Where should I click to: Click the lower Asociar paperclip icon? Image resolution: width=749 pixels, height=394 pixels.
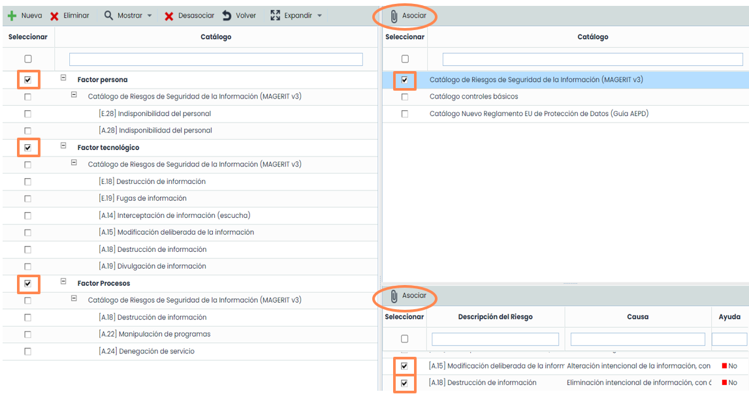394,296
